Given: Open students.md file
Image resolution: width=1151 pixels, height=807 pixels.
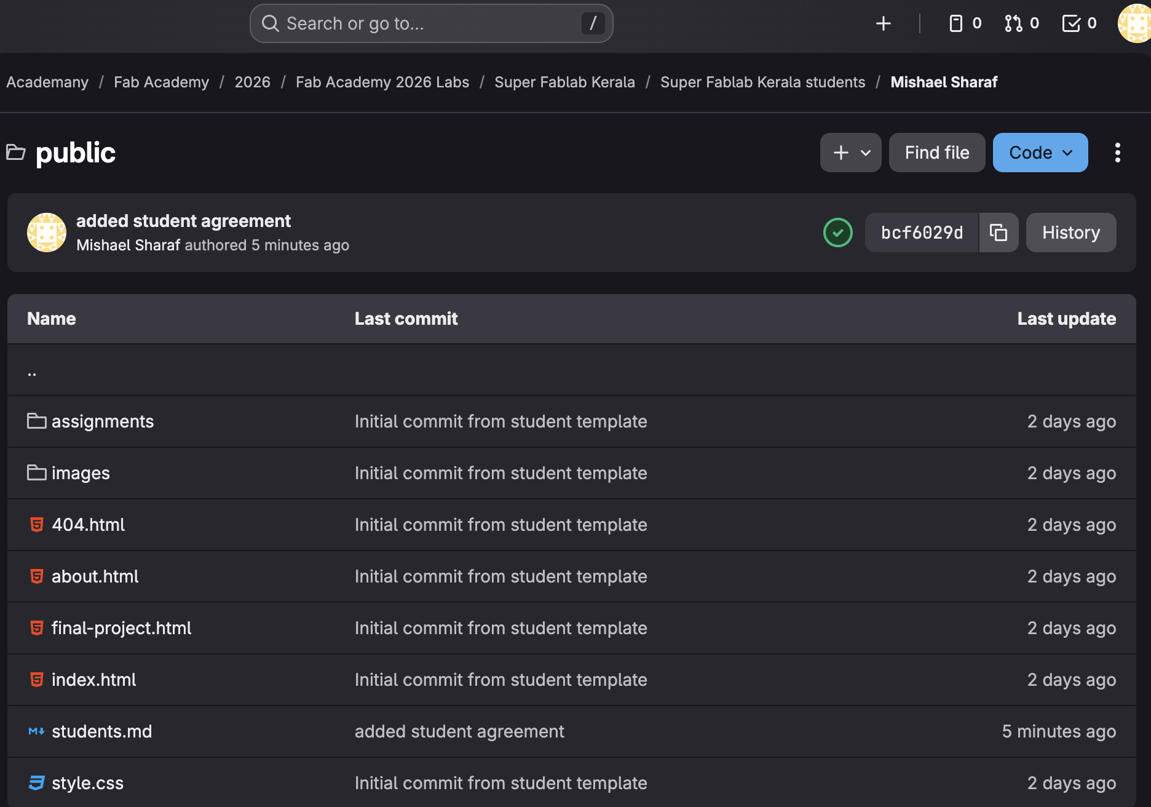Looking at the screenshot, I should tap(101, 731).
